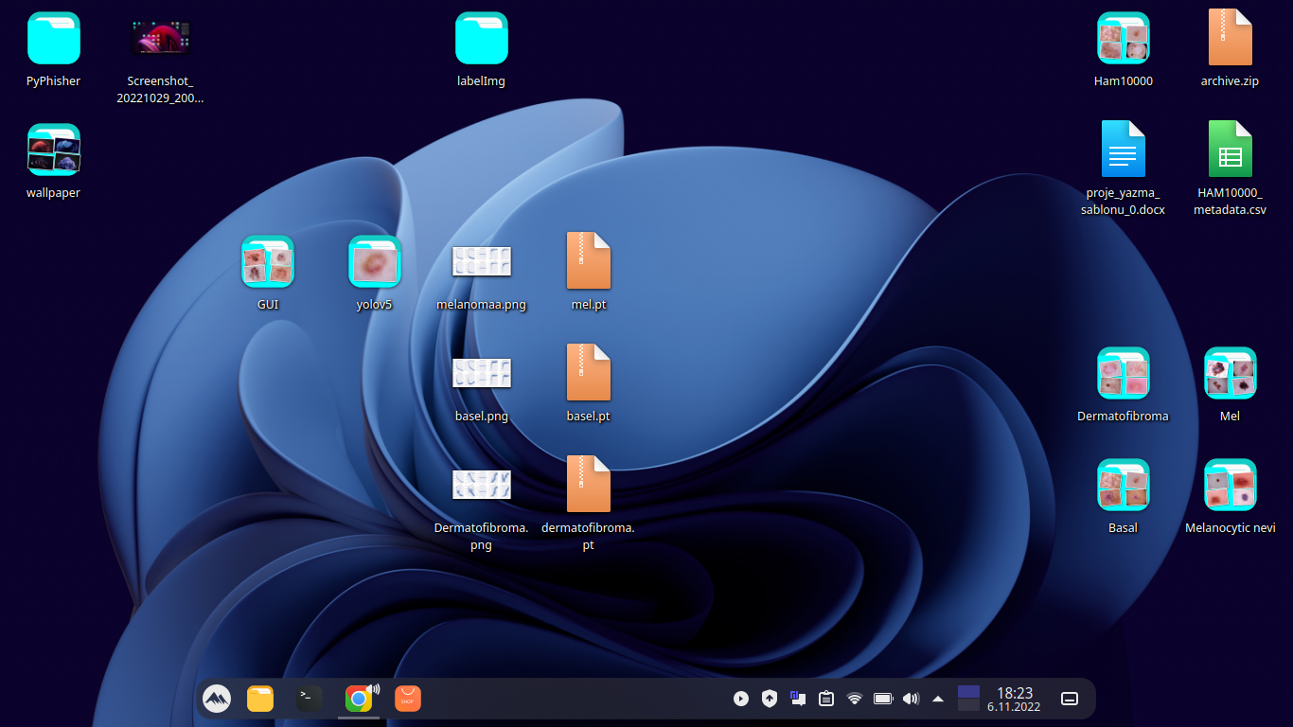Launch the terminal from taskbar
The height and width of the screenshot is (727, 1293).
(x=310, y=699)
